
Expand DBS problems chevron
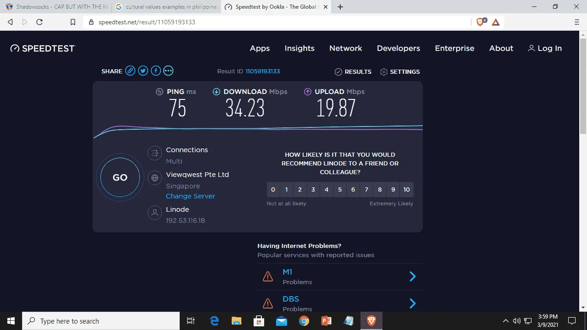click(412, 303)
